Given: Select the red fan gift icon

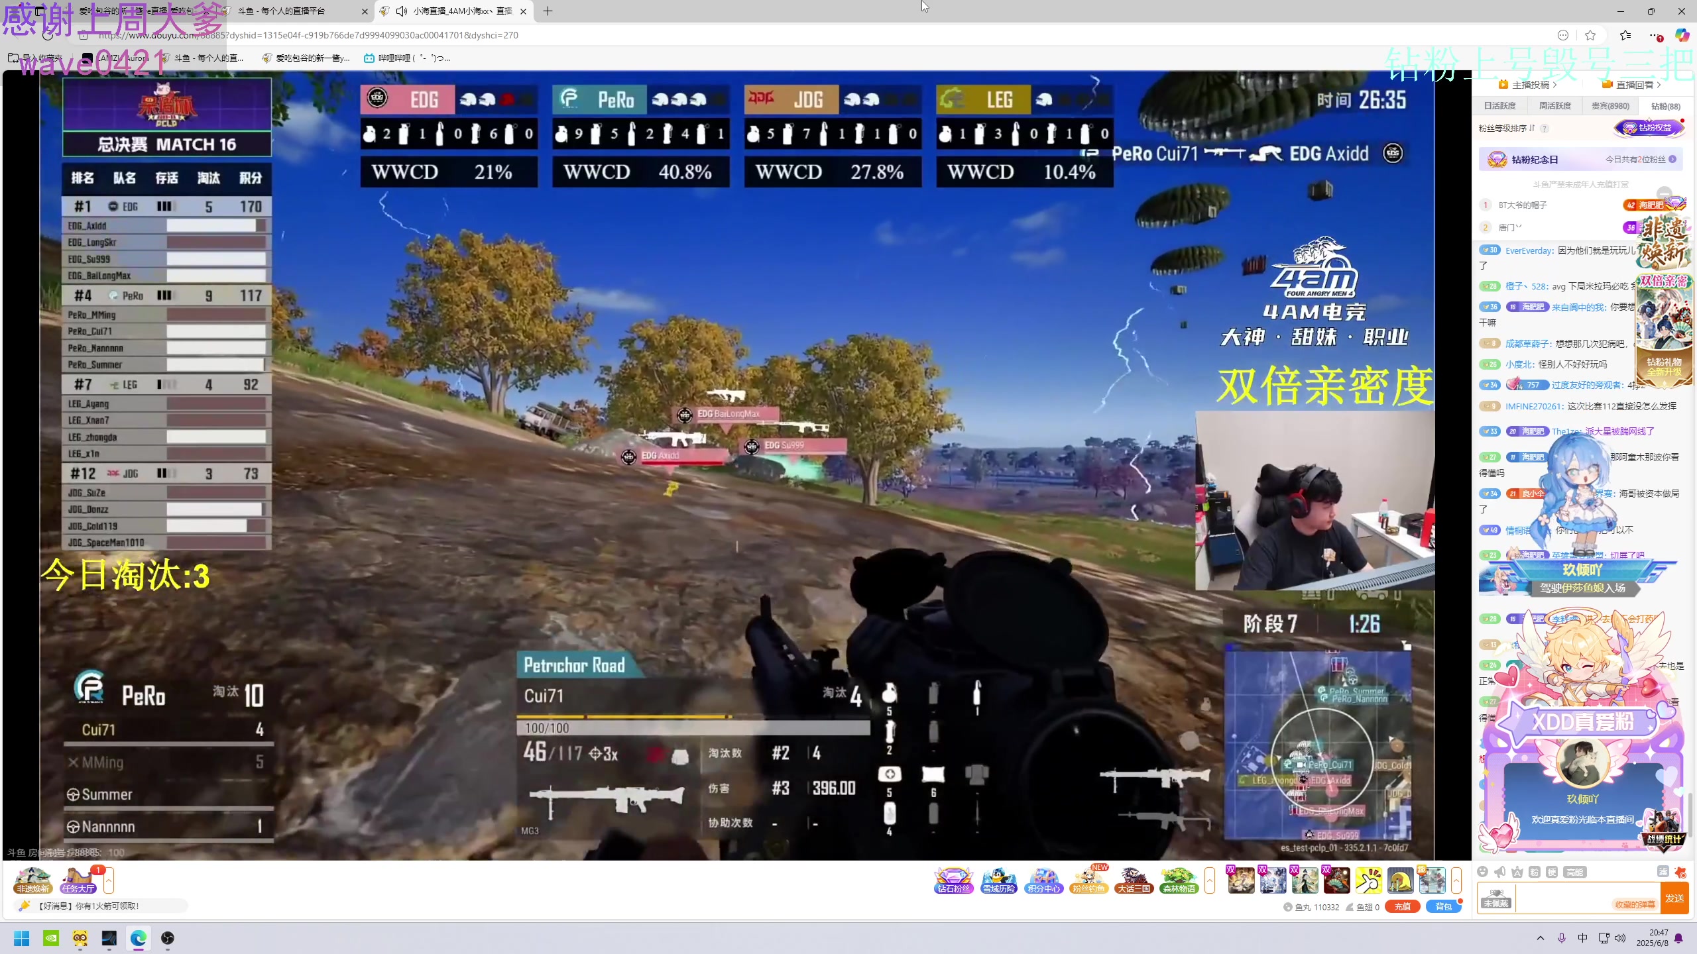Looking at the screenshot, I should (1336, 880).
